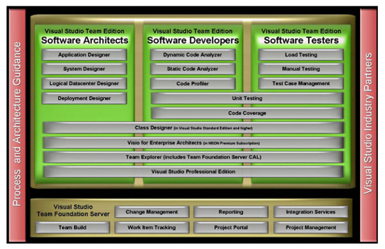Viewport: 385px width, 249px height.
Task: Click Team Edition label above Software Developers
Action: 193,31
